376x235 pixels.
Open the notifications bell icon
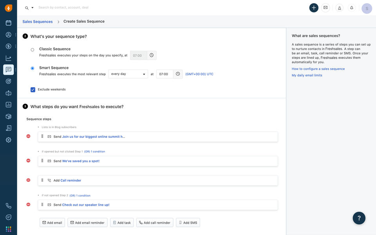351,8
